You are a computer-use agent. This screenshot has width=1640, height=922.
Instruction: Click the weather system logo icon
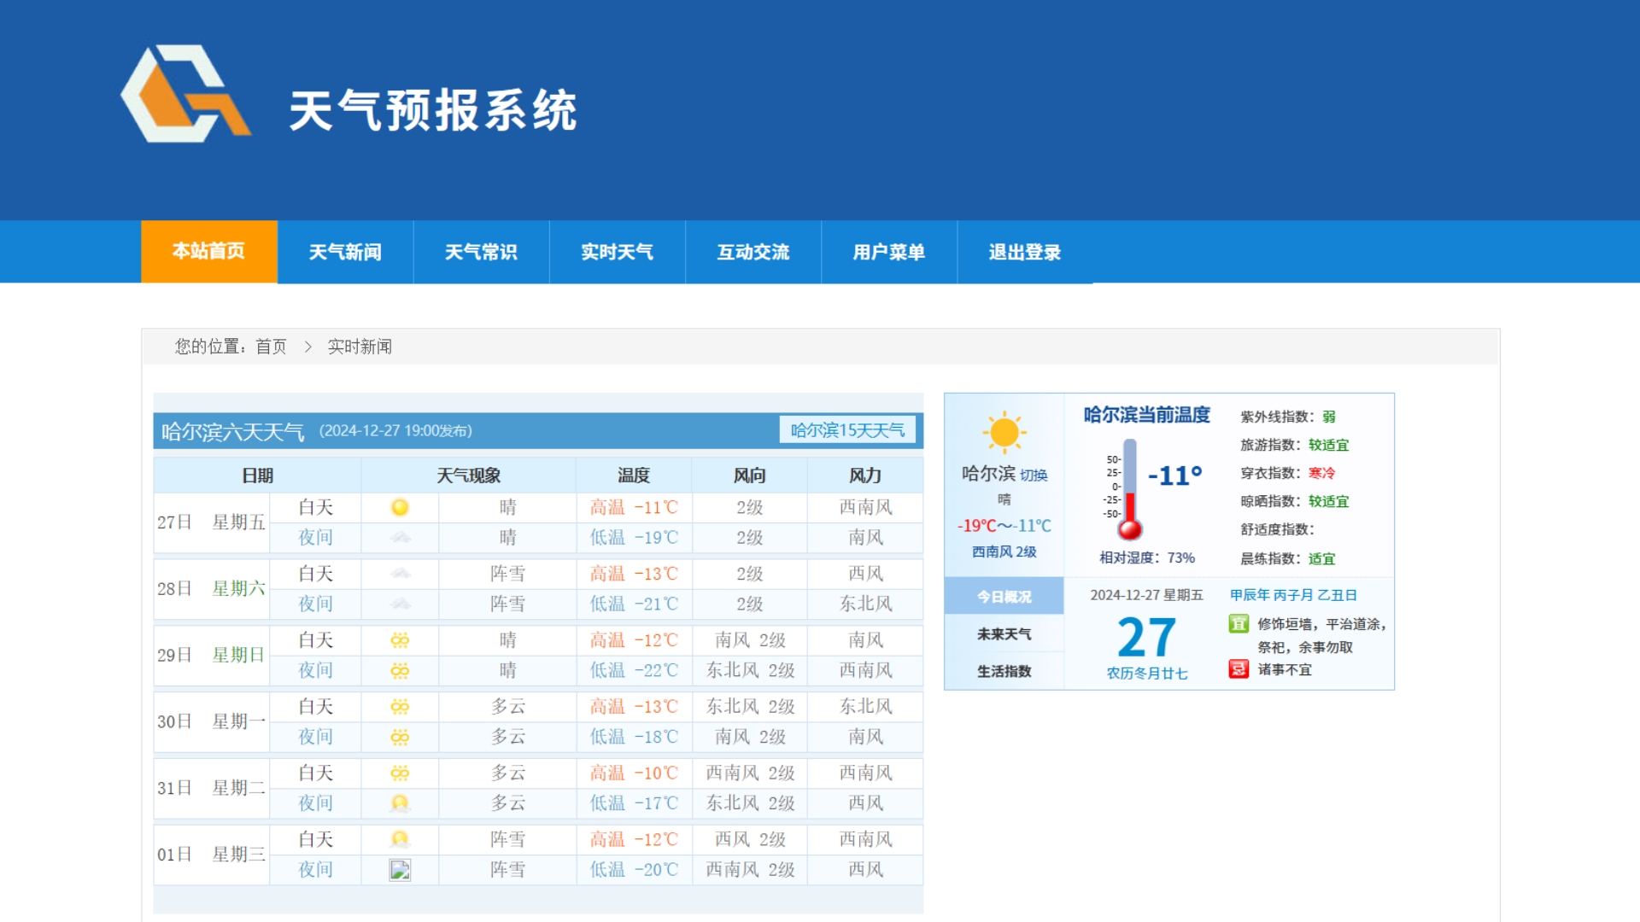[186, 94]
